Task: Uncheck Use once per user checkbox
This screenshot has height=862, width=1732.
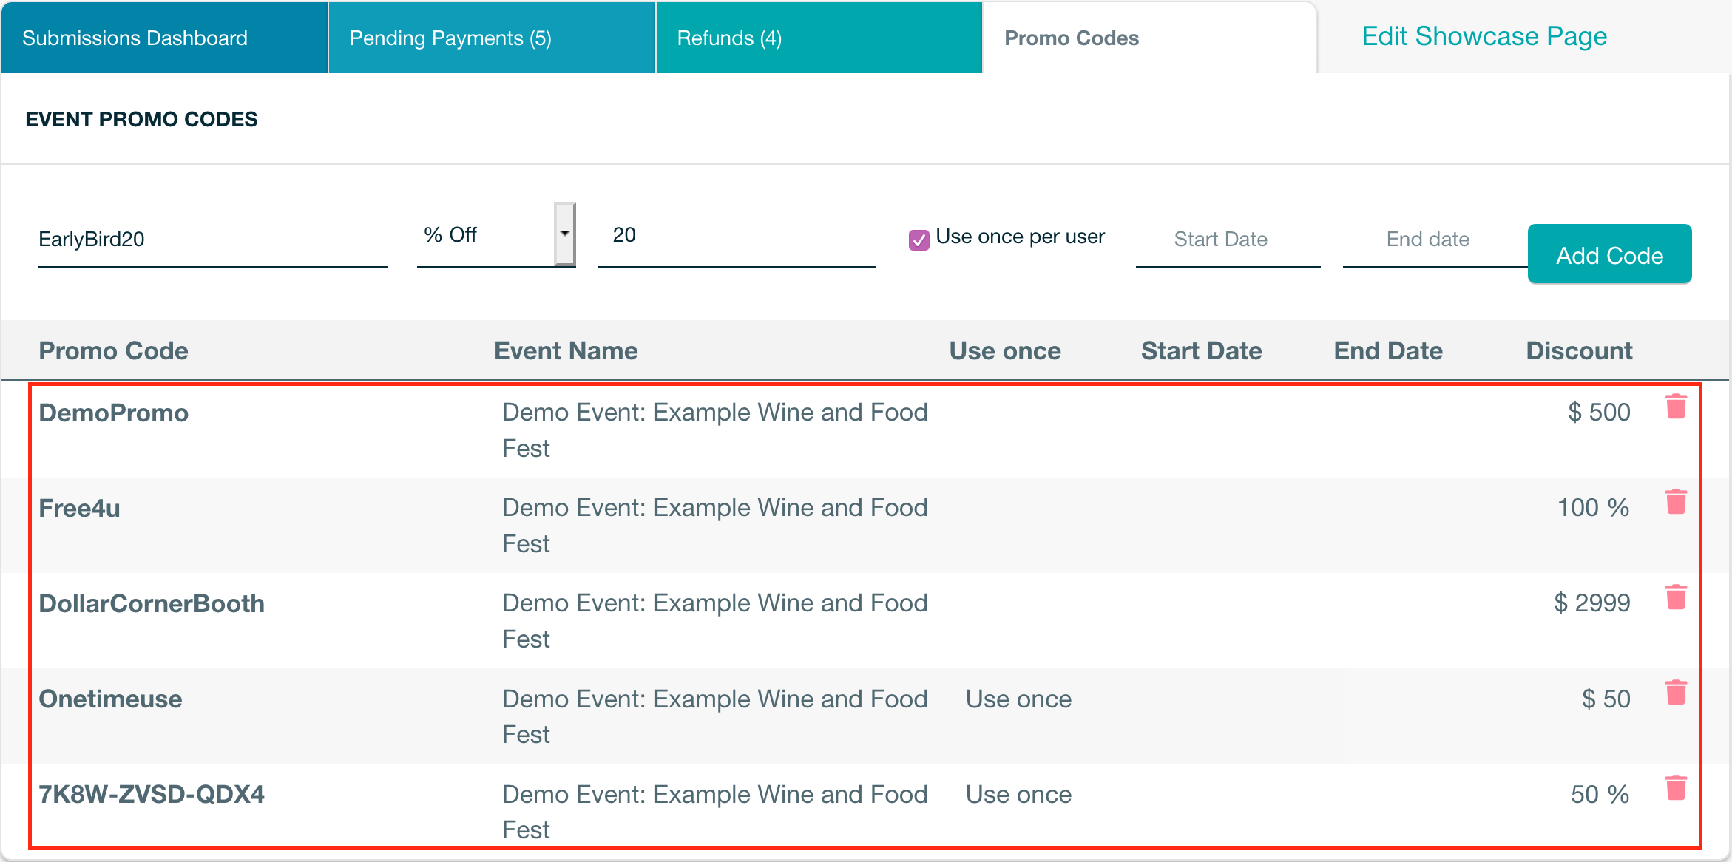Action: coord(919,240)
